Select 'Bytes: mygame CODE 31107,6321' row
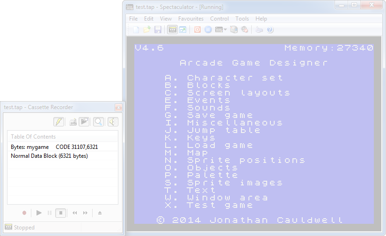This screenshot has height=236, width=386. click(63, 147)
